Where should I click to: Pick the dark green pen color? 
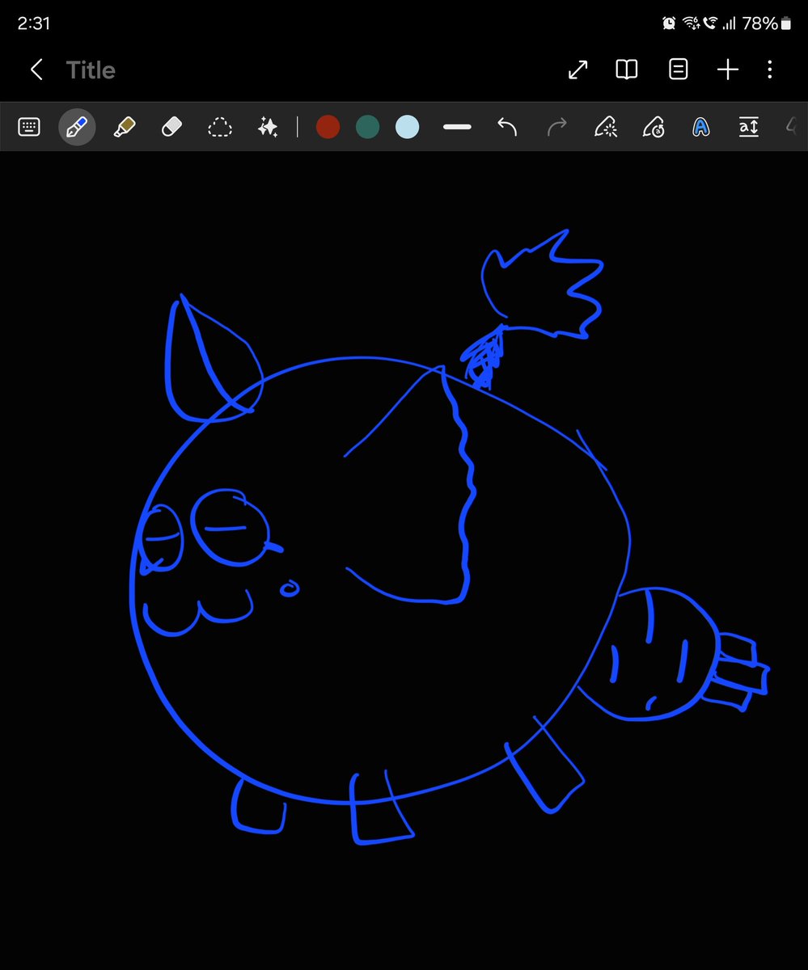[x=367, y=127]
